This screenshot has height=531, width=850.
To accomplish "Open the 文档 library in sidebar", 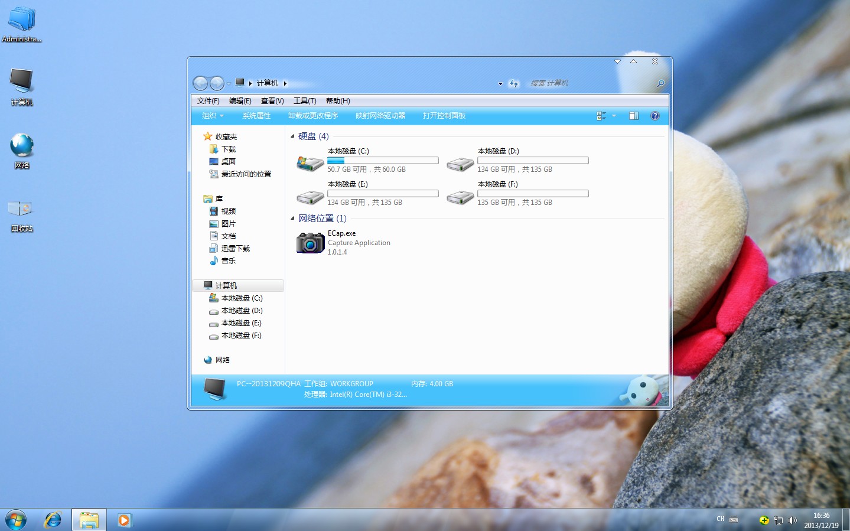I will tap(228, 236).
